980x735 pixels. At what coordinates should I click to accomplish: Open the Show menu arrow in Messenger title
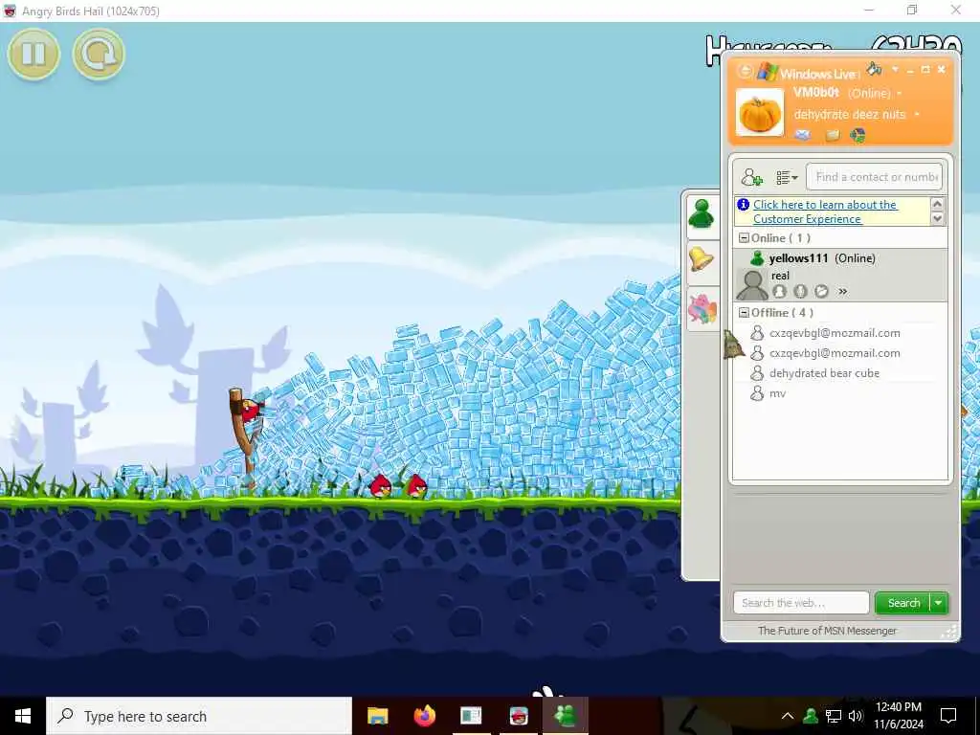895,69
